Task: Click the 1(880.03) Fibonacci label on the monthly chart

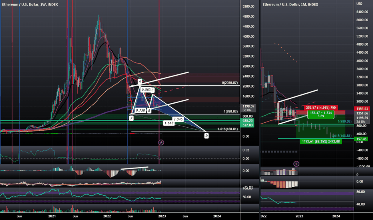Action: point(345,121)
